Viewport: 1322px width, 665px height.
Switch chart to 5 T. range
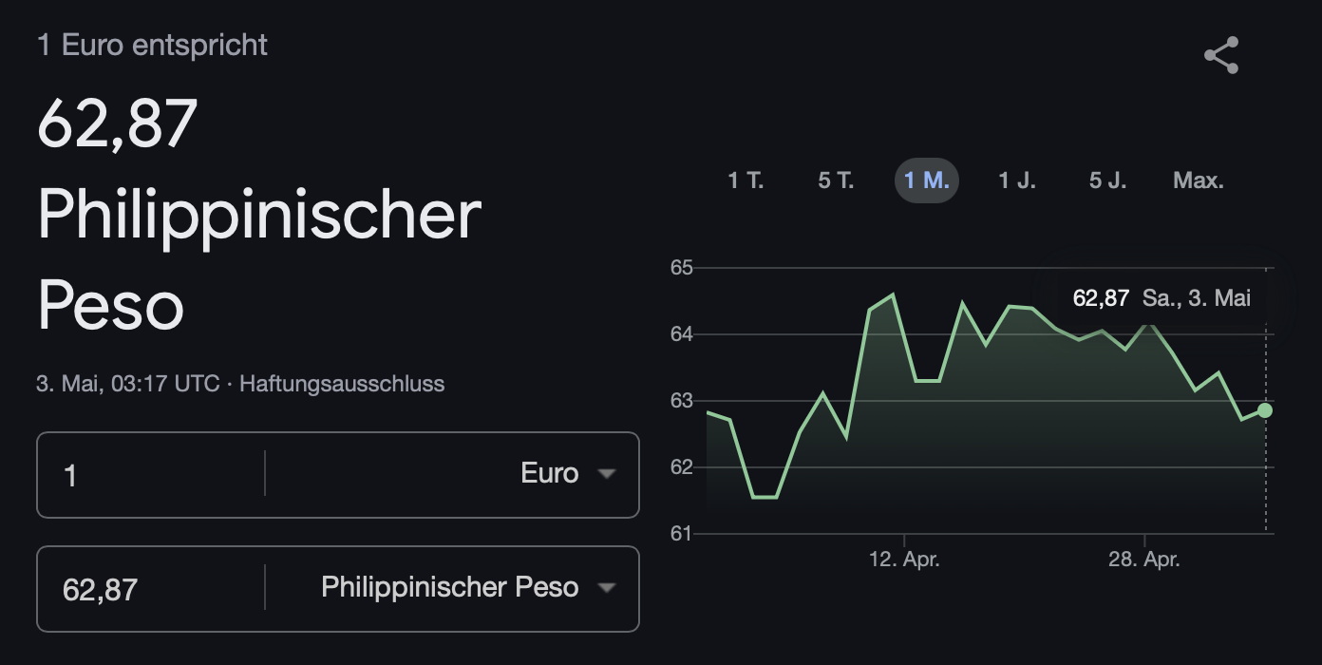tap(836, 180)
